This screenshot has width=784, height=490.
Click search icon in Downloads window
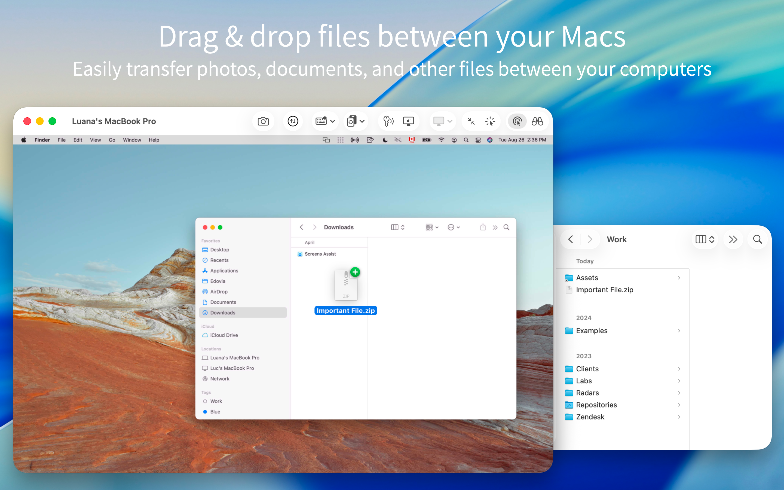click(x=506, y=227)
